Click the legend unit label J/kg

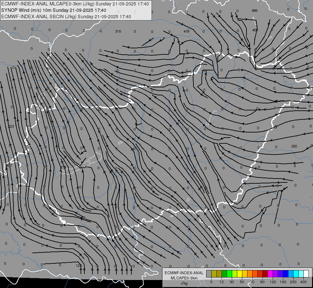click(184, 283)
